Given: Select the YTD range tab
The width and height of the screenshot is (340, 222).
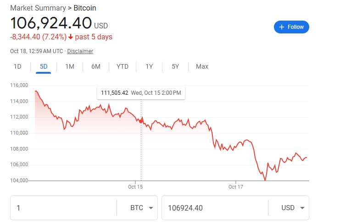Looking at the screenshot, I should [x=123, y=66].
